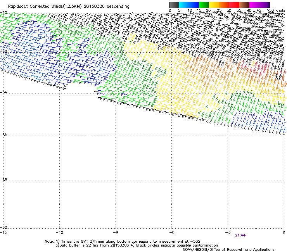Click the -56 latitude axis label
This screenshot has height=252, width=287.
tap(3, 135)
